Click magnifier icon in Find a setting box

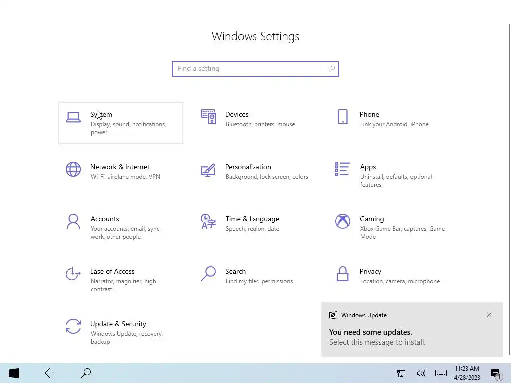332,69
